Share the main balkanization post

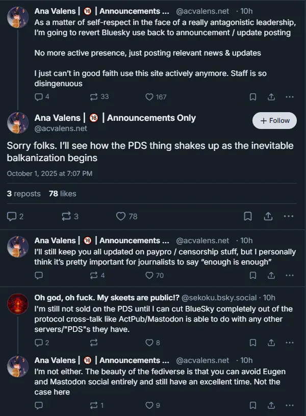(x=268, y=216)
